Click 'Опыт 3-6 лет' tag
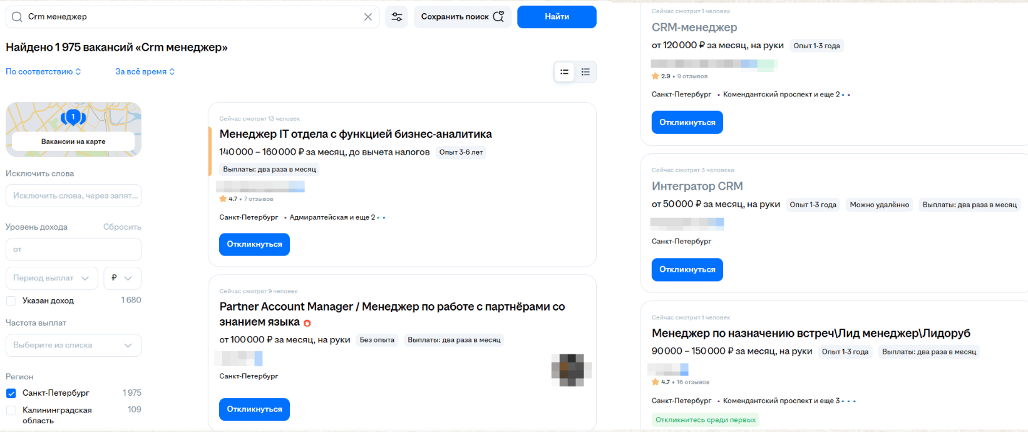1028x432 pixels. point(461,152)
